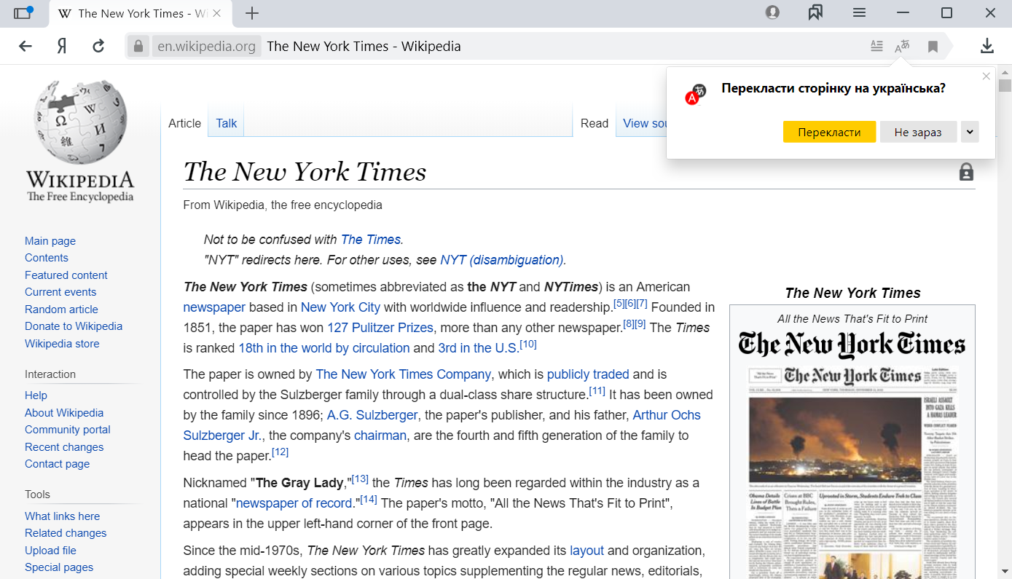Viewport: 1012px width, 579px height.
Task: Close the translation popup
Action: tap(986, 76)
